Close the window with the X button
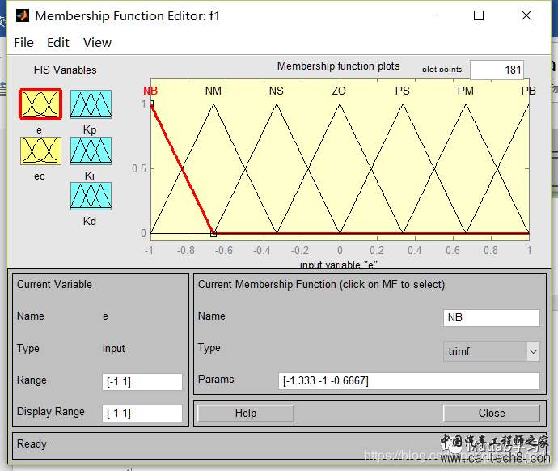This screenshot has width=558, height=471. pos(526,15)
